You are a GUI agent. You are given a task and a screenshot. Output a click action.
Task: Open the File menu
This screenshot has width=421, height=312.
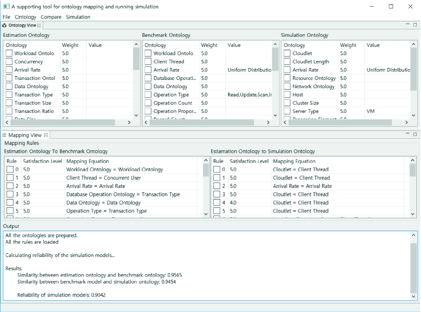click(6, 17)
